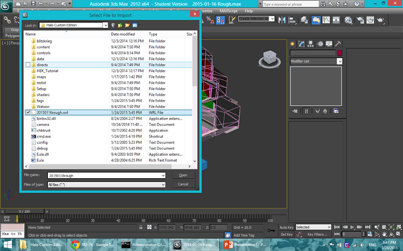This screenshot has width=403, height=251.
Task: Go to previous folder in import dialog
Action: tap(113, 25)
